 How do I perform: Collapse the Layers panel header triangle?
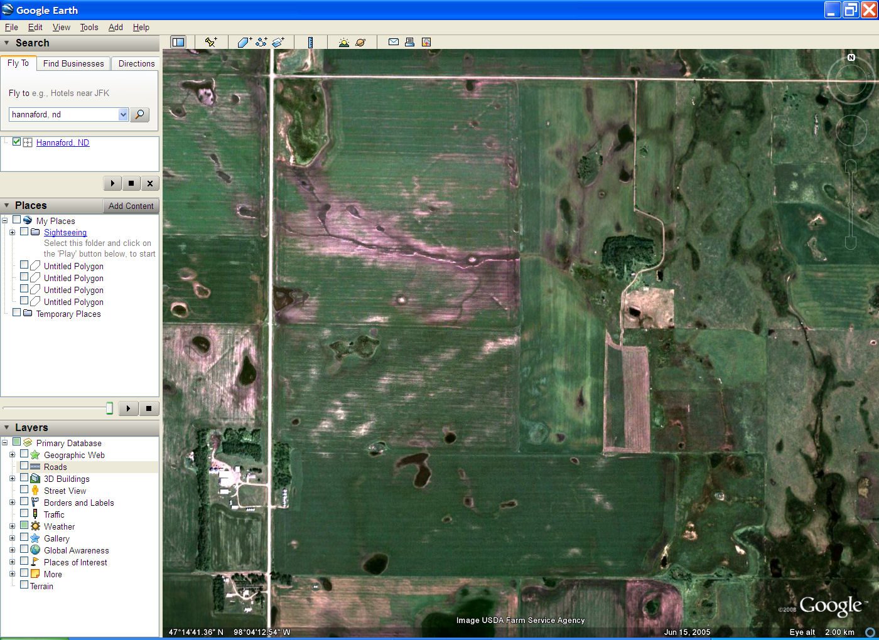click(7, 428)
